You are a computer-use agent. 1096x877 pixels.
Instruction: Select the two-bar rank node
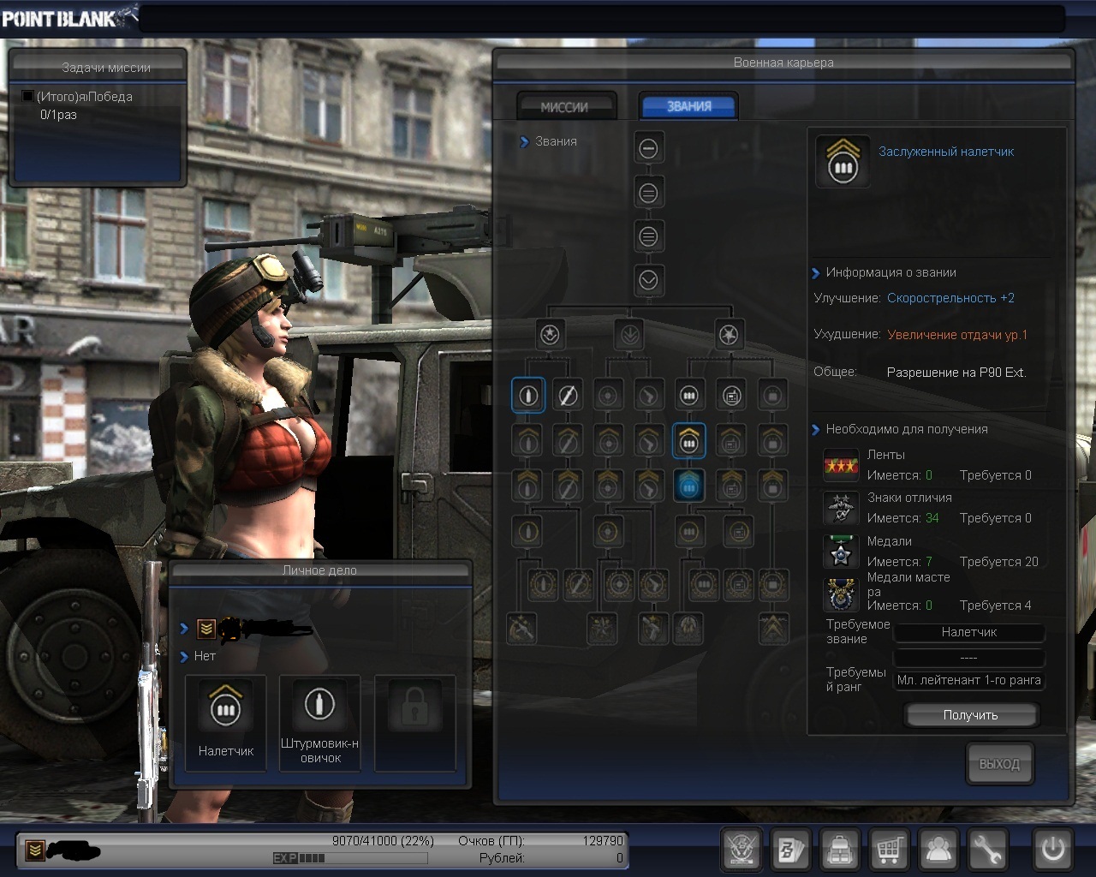click(648, 193)
